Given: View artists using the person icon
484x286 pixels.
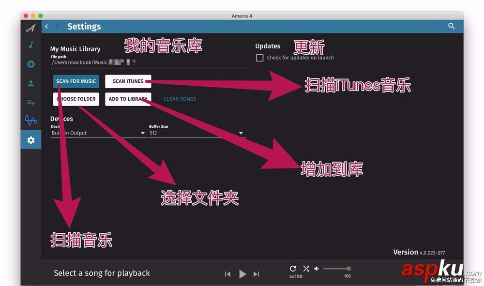Looking at the screenshot, I should point(30,83).
